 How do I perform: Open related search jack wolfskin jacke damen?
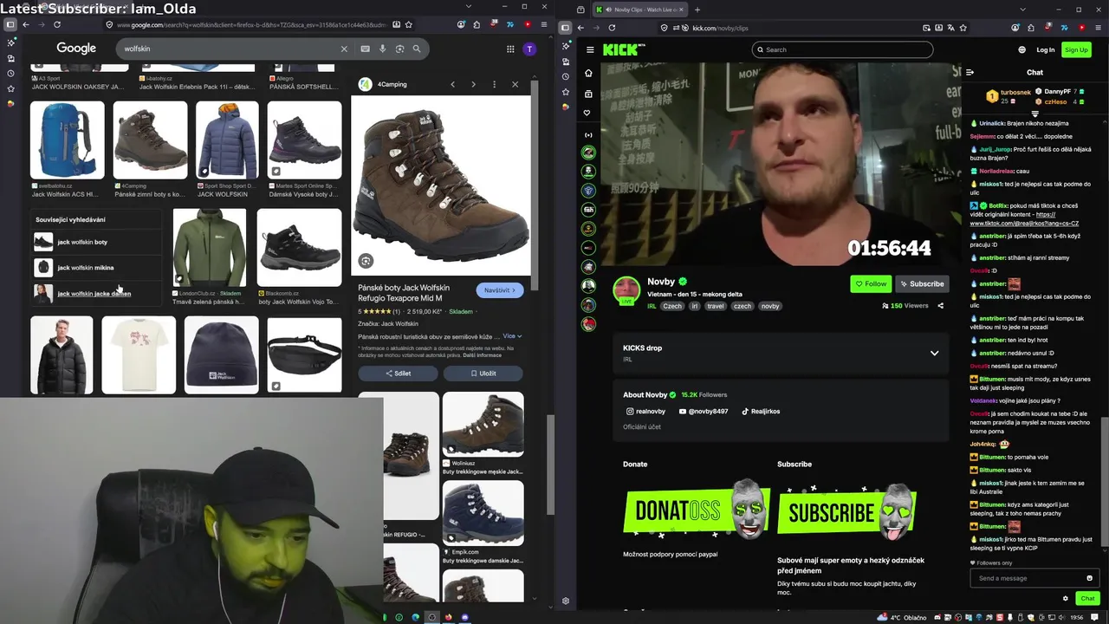96,294
